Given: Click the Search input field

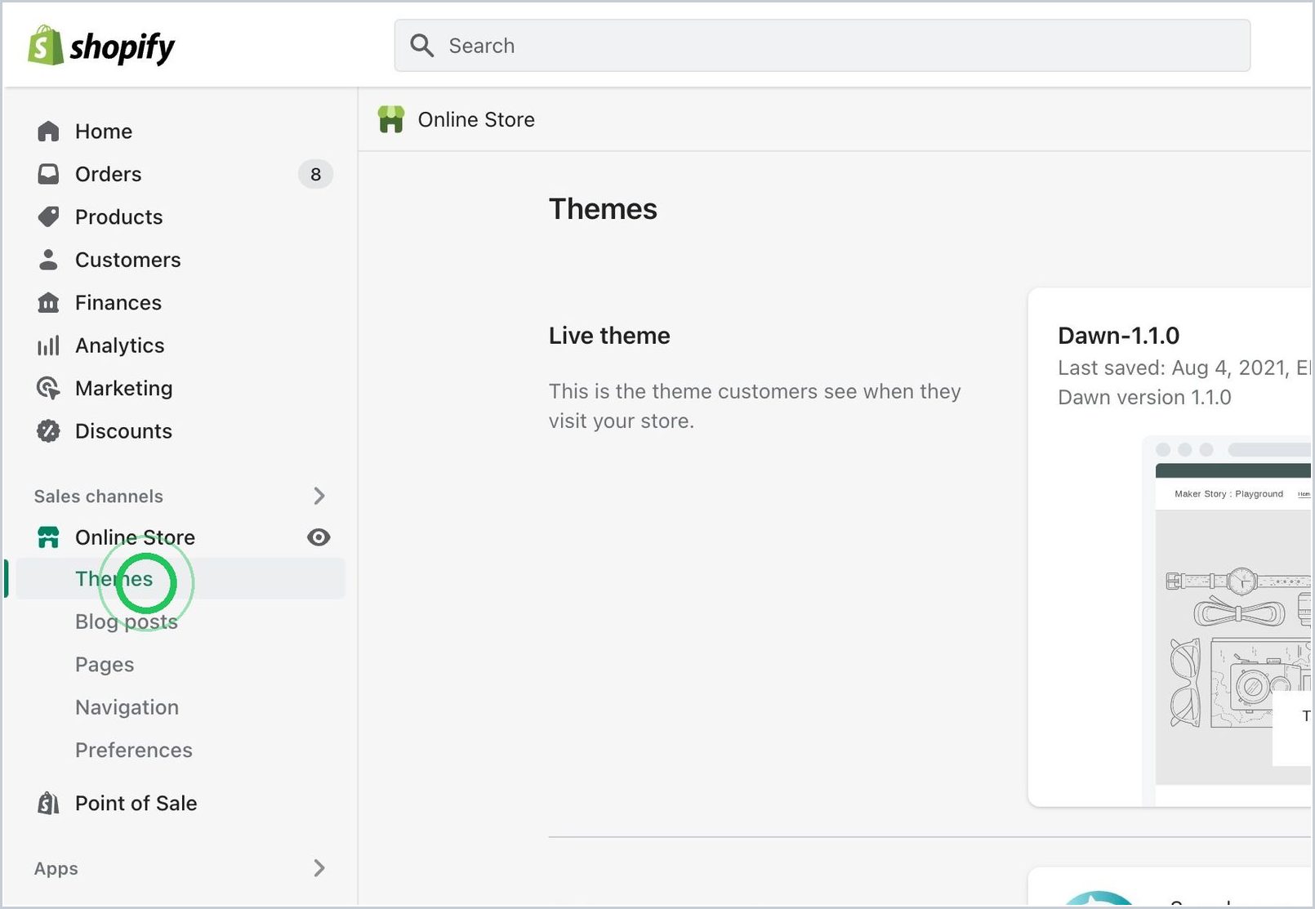Looking at the screenshot, I should point(822,46).
